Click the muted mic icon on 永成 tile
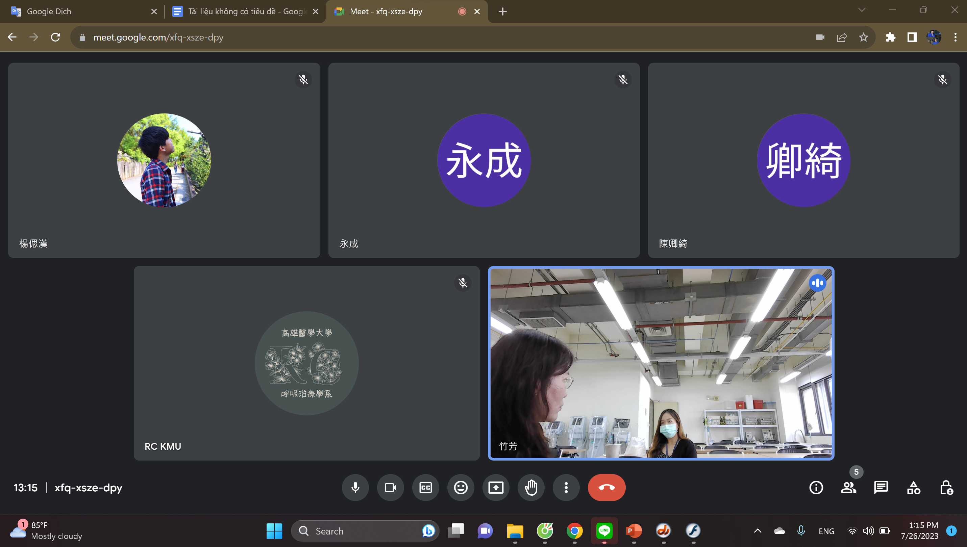Image resolution: width=967 pixels, height=547 pixels. point(623,79)
